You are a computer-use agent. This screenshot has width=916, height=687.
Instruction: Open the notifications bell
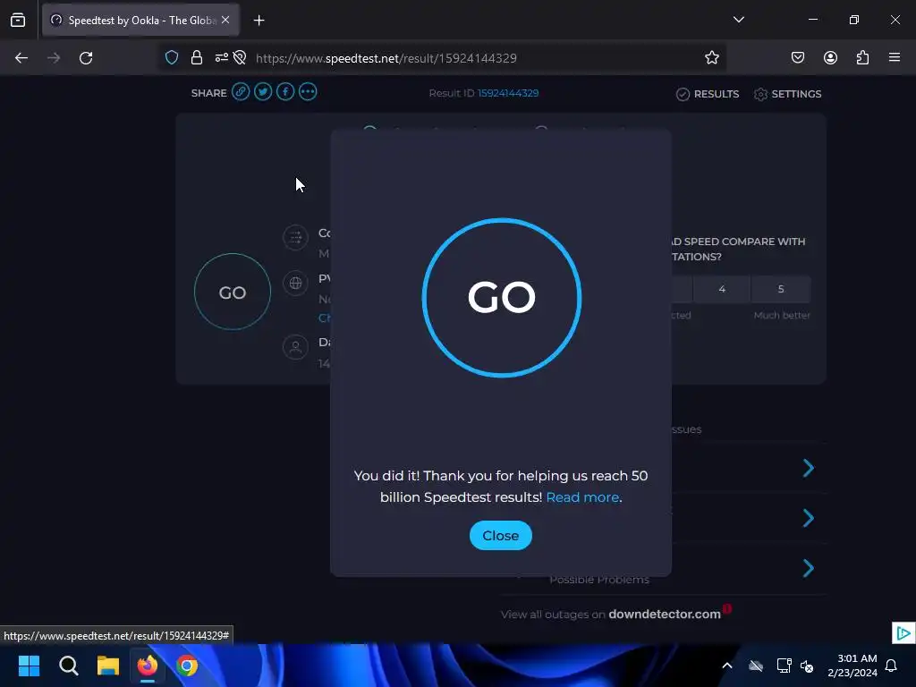click(x=892, y=666)
